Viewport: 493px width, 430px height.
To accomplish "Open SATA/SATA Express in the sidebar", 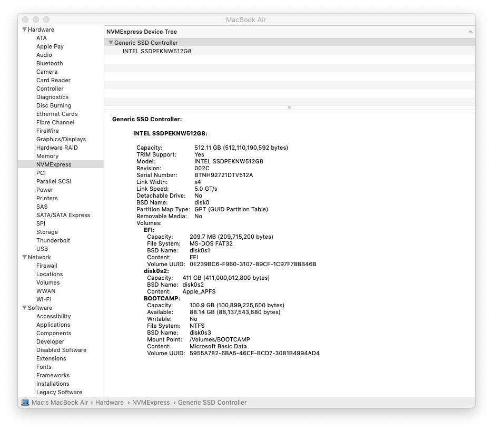I will tap(63, 215).
